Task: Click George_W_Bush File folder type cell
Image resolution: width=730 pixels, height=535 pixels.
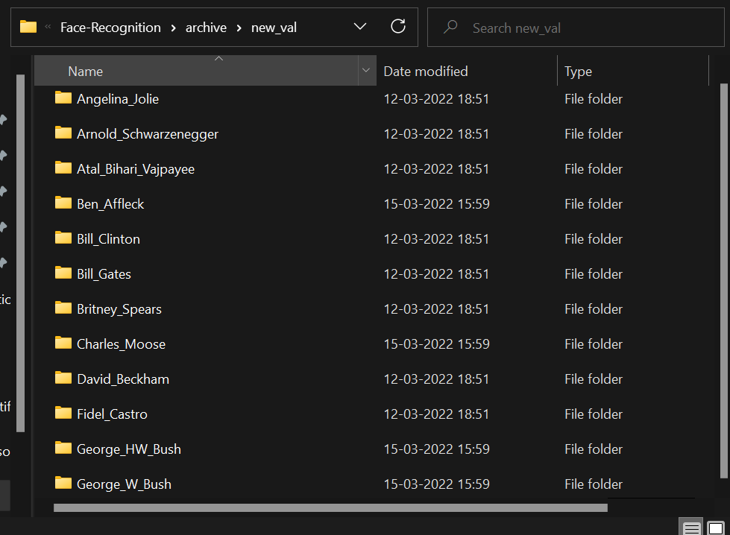Action: [x=594, y=484]
